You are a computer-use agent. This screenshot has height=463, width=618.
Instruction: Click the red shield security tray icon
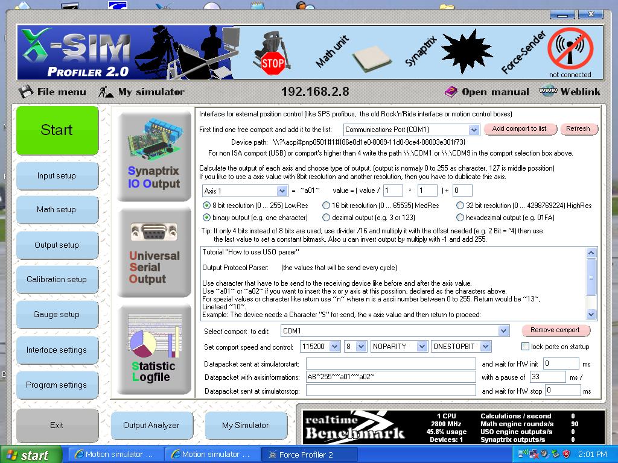pyautogui.click(x=566, y=454)
